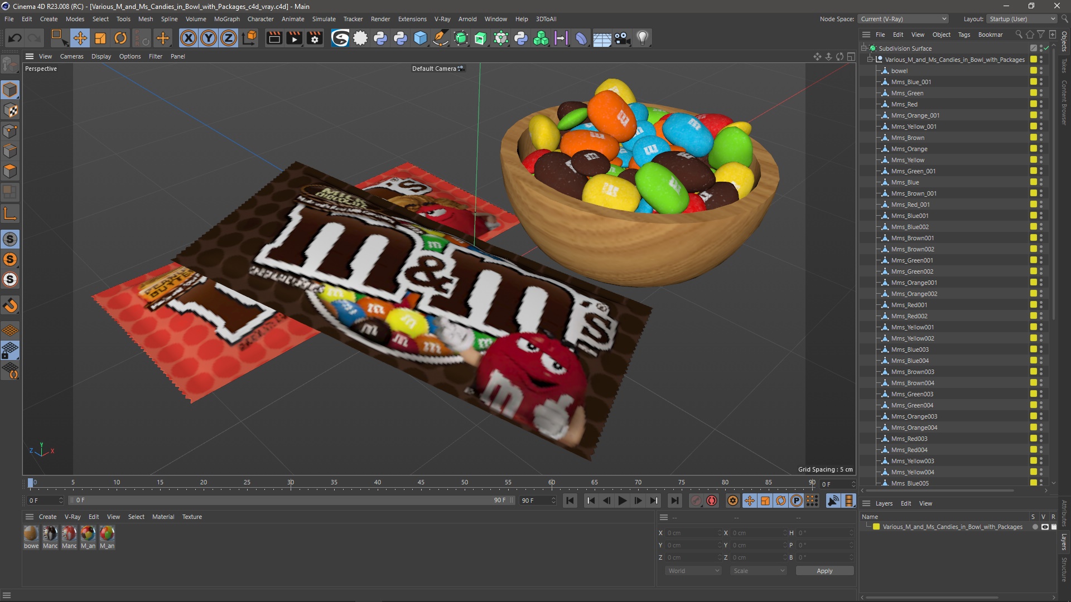Open World coordinate system dropdown

point(694,571)
